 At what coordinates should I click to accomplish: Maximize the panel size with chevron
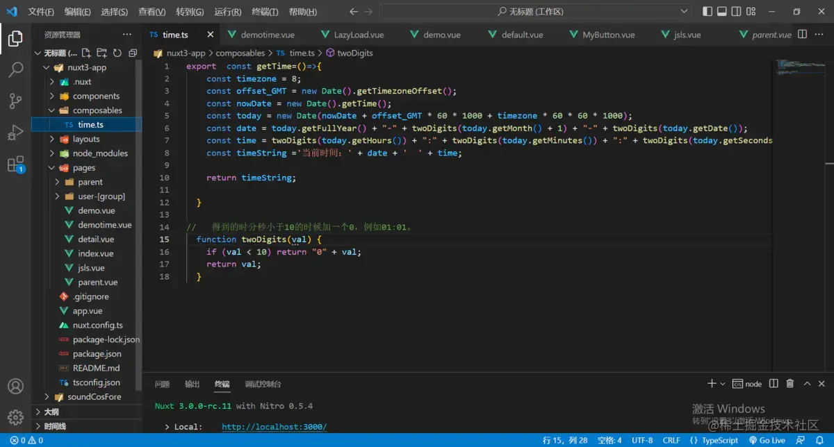[x=807, y=383]
